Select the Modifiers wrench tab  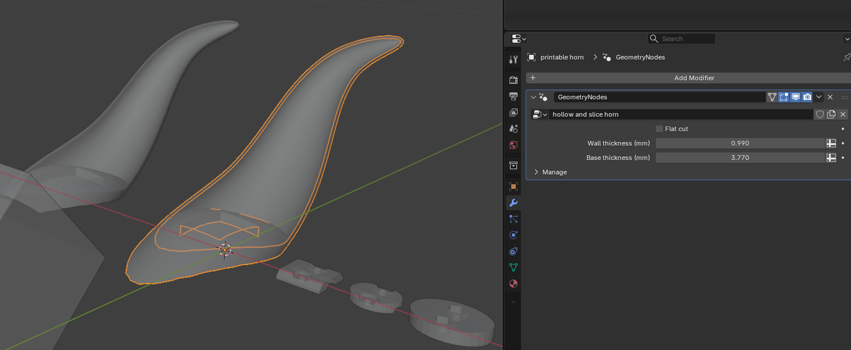(x=513, y=203)
